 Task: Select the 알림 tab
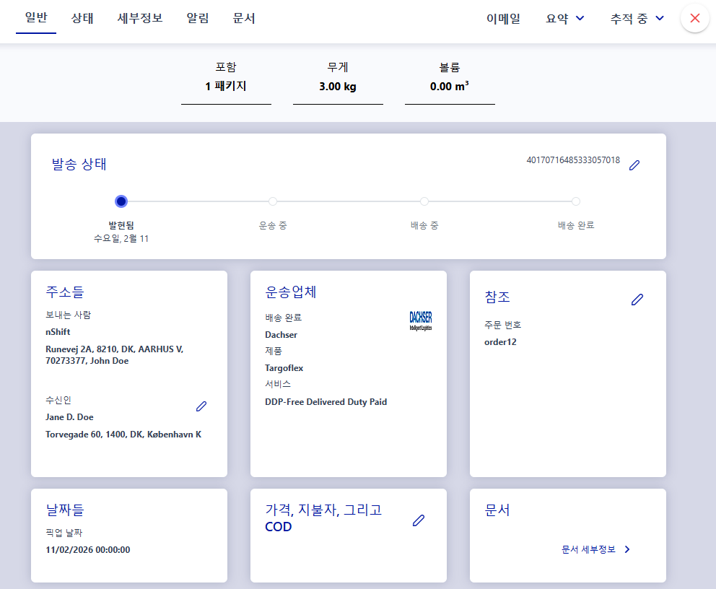point(198,19)
